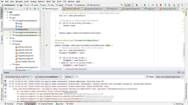Open the app run configuration dropdown

129,5
